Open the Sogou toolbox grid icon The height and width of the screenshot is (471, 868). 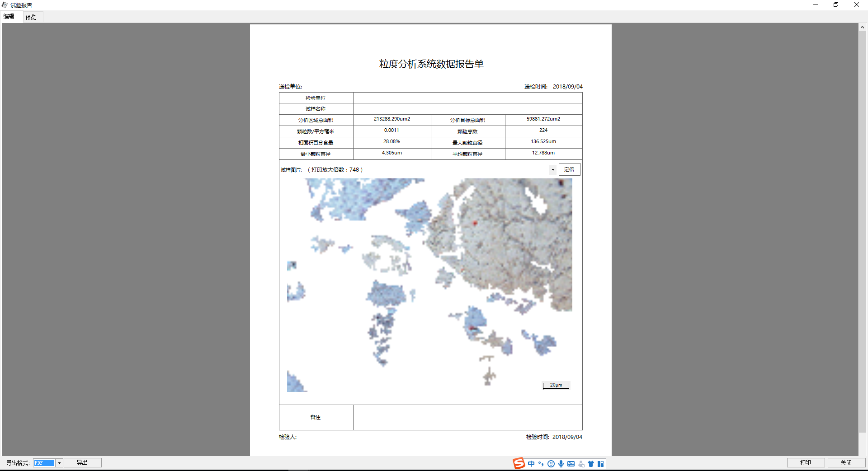click(601, 464)
